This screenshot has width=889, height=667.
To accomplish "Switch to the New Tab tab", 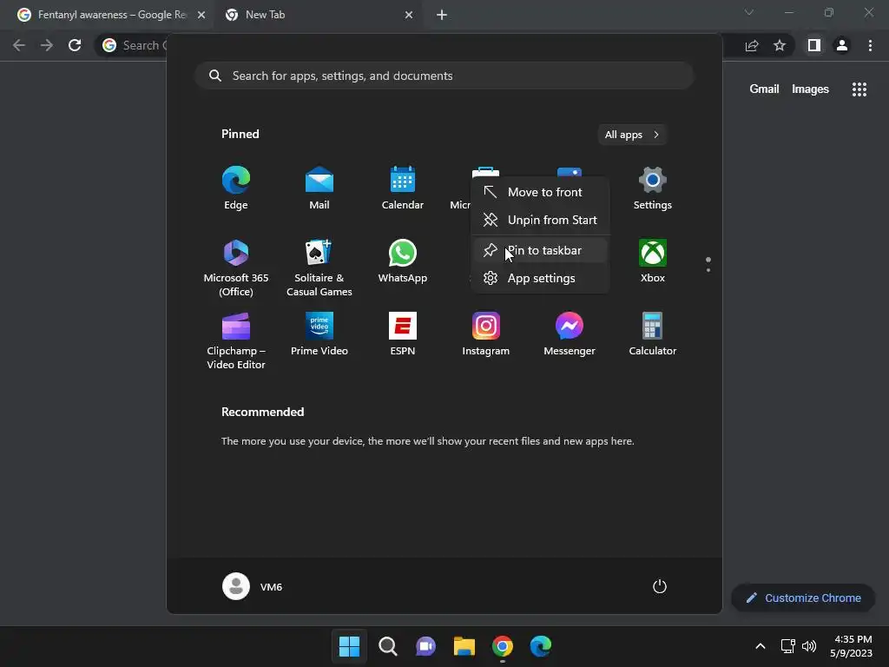I will tap(318, 15).
